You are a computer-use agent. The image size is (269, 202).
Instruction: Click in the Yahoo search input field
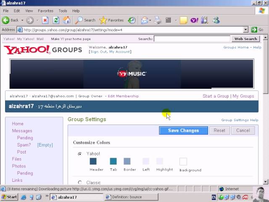tap(192, 39)
